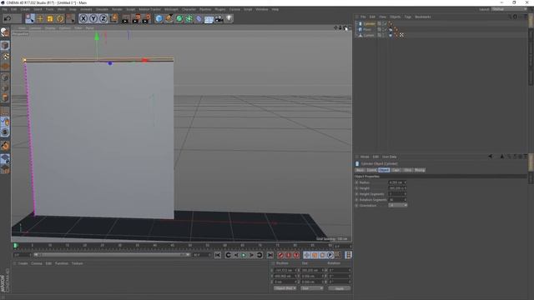Switch to Basic tab in Attributes
This screenshot has height=300, width=534.
(360, 170)
